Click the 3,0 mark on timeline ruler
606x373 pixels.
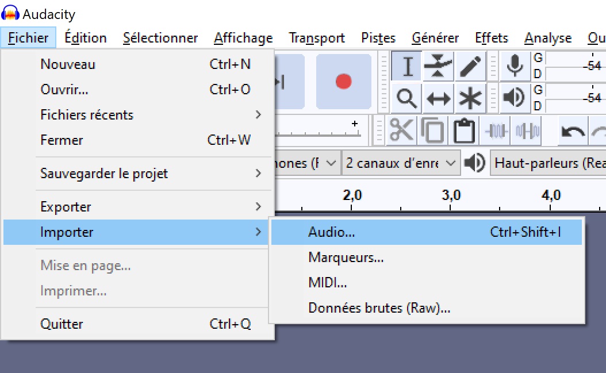451,195
